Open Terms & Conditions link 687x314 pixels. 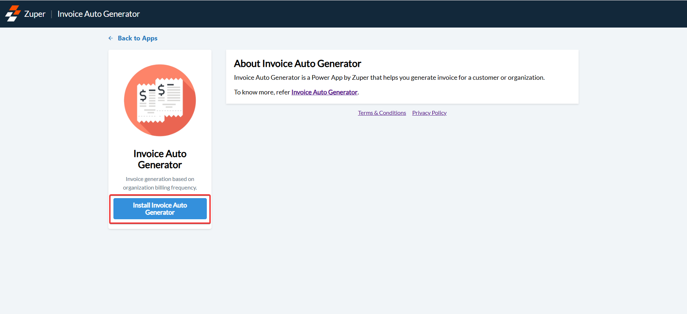382,113
